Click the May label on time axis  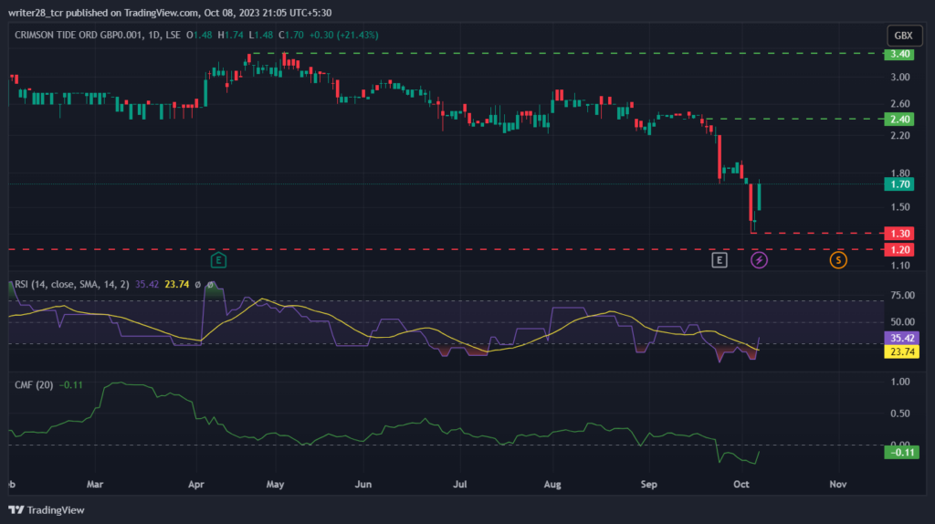point(275,484)
